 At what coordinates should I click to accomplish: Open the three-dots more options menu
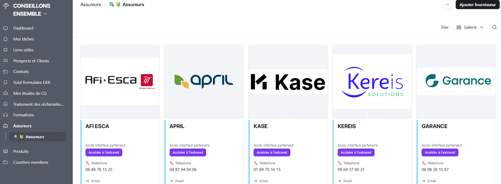click(447, 5)
